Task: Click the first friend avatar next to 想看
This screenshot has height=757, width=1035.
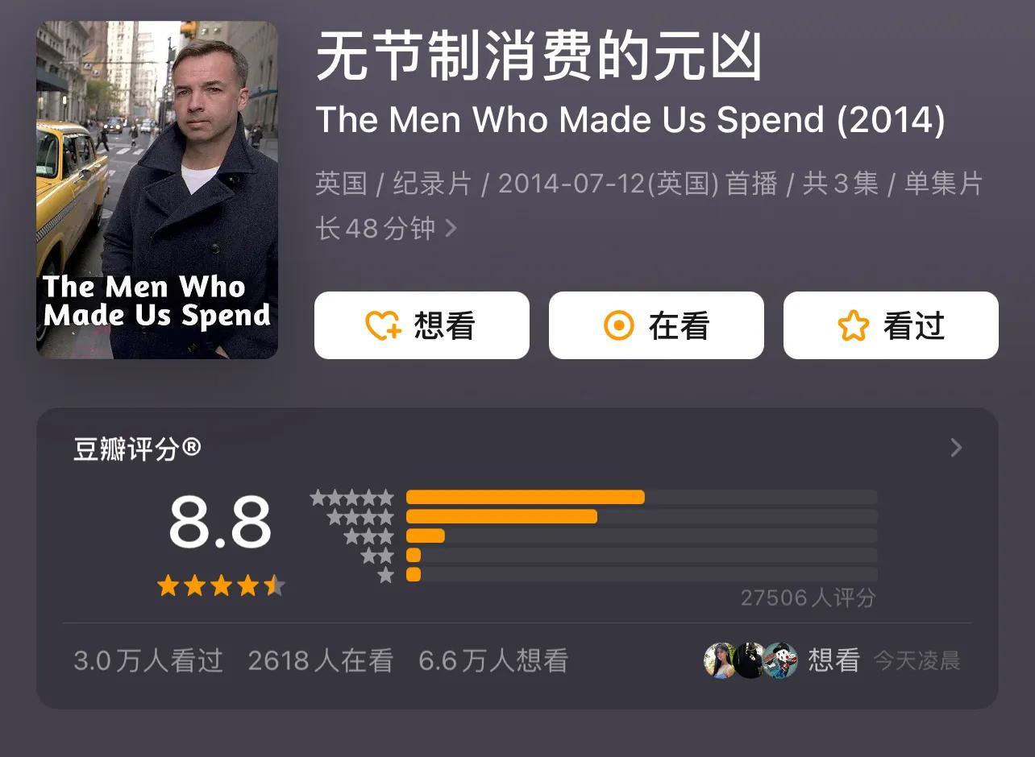Action: [720, 660]
